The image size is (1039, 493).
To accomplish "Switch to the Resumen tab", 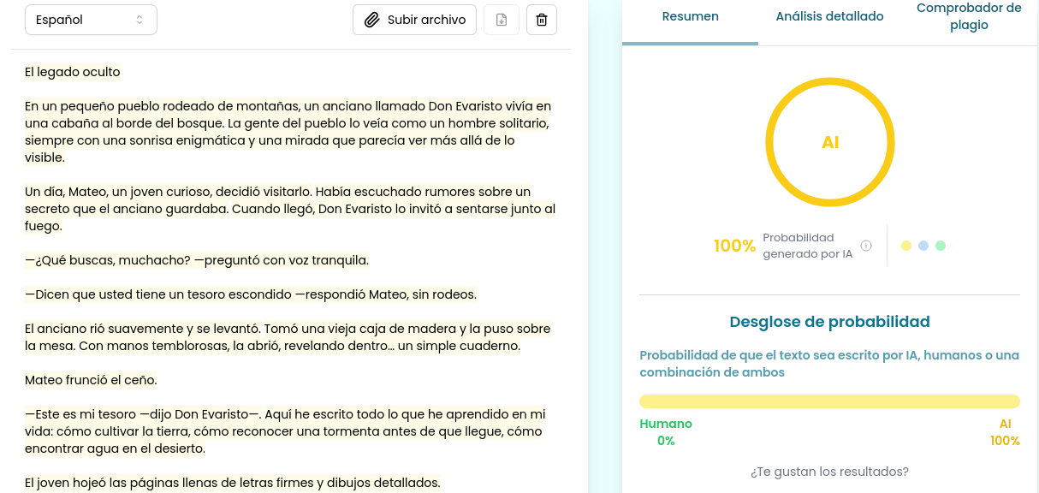I will [690, 16].
